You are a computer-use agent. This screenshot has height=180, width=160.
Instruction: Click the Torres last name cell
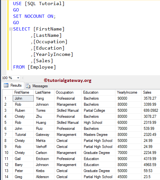pos(44,110)
